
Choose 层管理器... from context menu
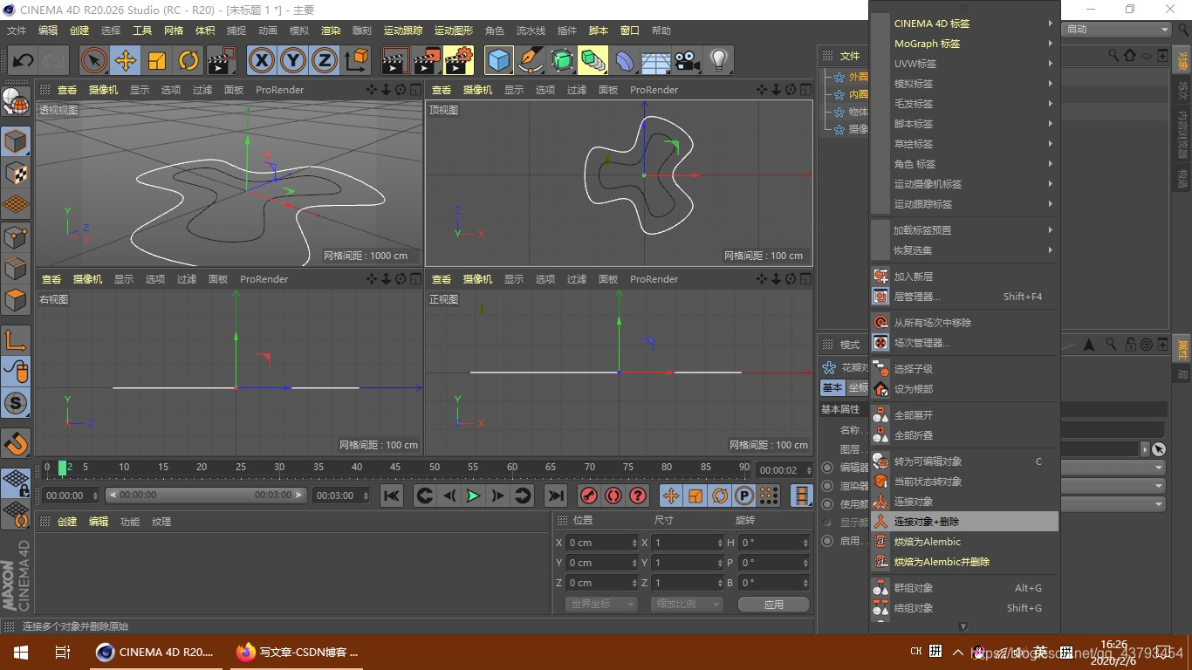964,297
